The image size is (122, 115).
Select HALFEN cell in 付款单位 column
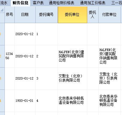pos(109,56)
